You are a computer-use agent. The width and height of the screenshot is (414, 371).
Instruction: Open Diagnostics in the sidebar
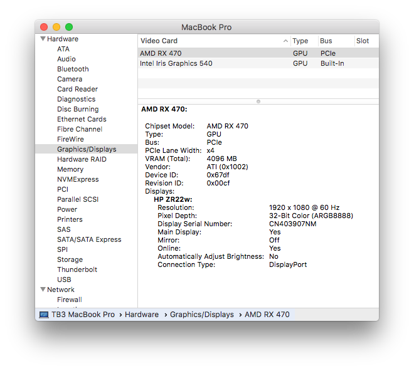click(77, 99)
